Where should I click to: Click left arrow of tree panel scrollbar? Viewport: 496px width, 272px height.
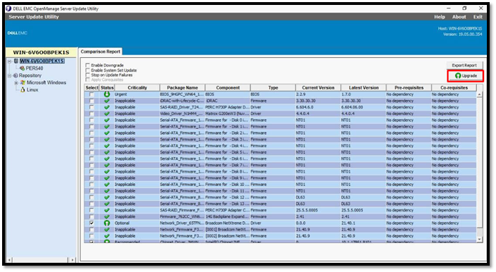click(x=9, y=260)
